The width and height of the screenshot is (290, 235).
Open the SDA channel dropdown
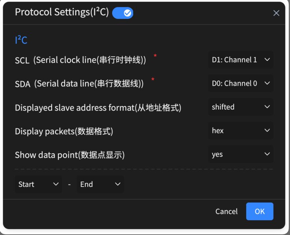241,83
